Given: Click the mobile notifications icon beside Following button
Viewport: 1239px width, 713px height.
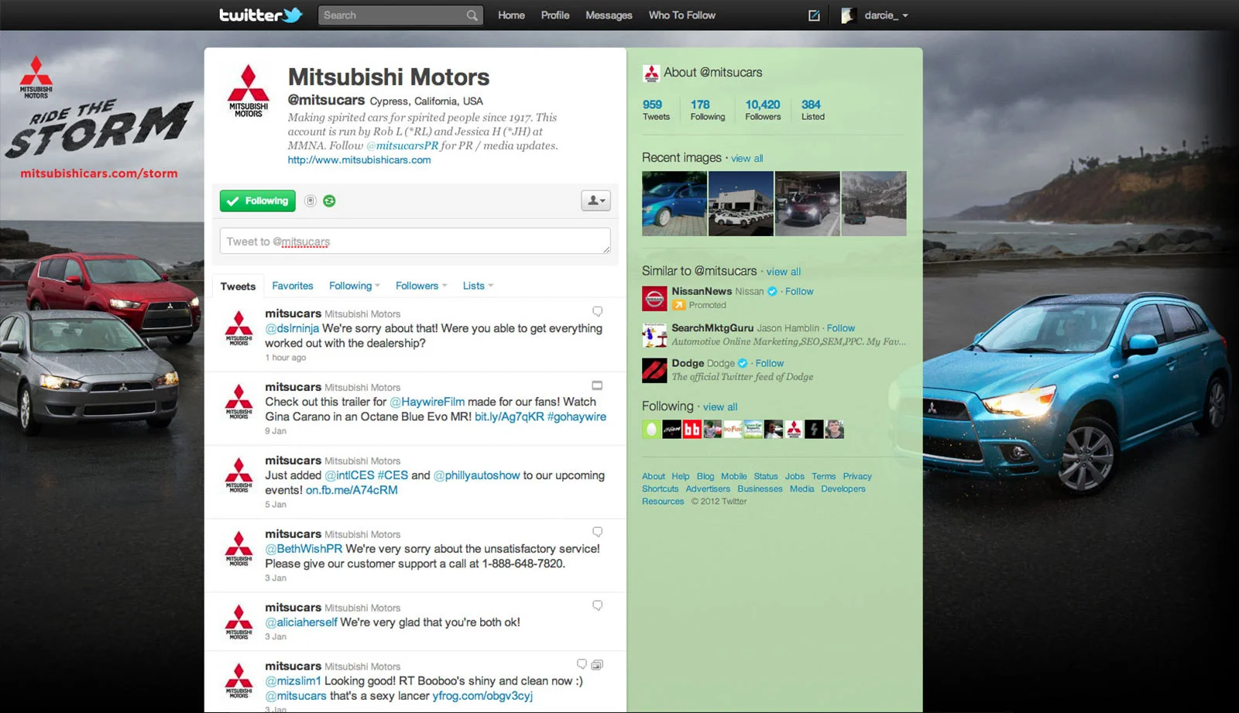Looking at the screenshot, I should 311,201.
